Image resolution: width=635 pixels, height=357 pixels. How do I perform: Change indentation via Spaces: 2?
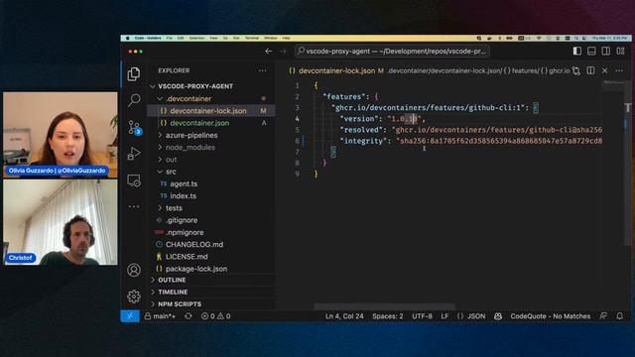(x=388, y=316)
